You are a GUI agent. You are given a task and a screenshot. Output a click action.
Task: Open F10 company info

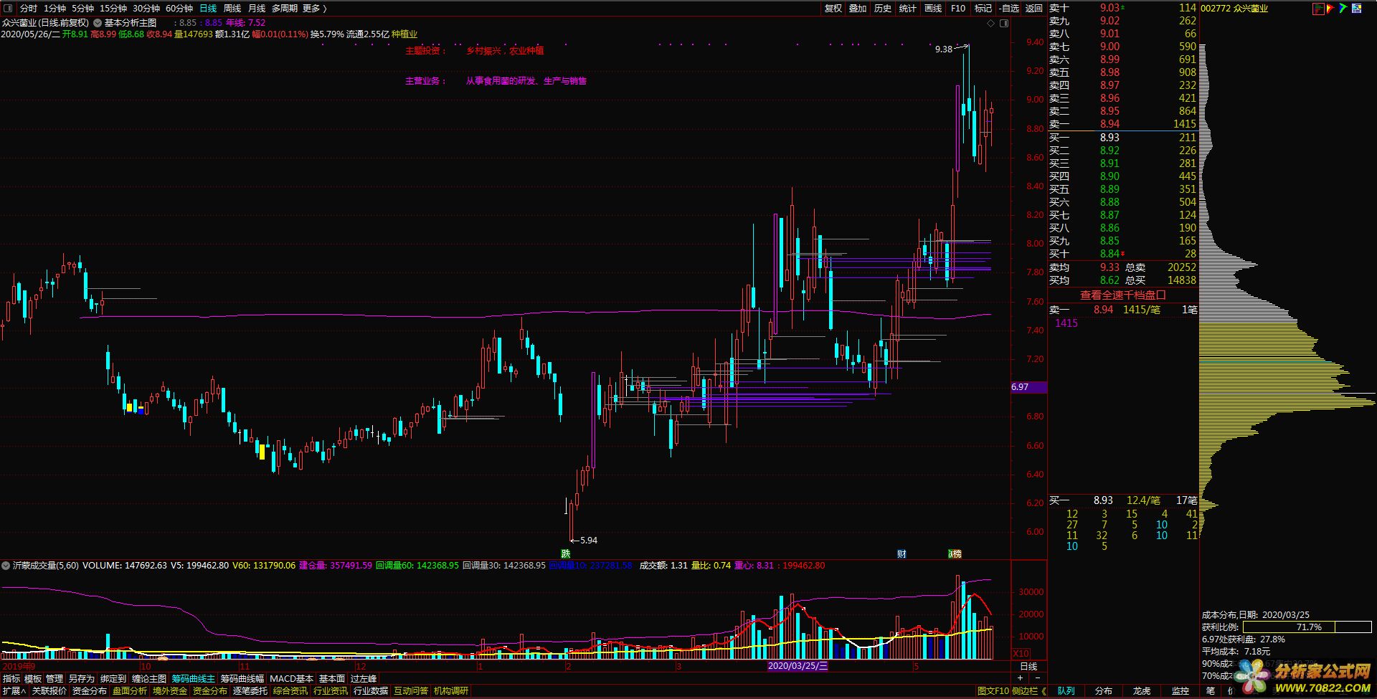pyautogui.click(x=958, y=9)
